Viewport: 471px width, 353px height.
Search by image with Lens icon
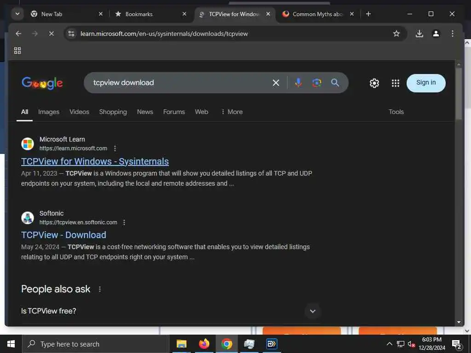coord(316,83)
